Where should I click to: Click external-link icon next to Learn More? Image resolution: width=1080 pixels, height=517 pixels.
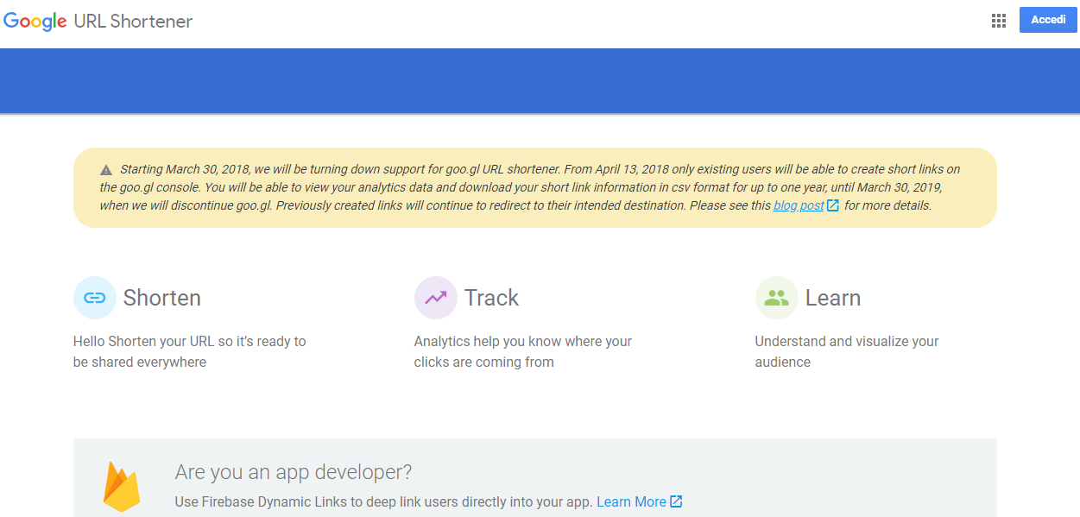point(677,501)
